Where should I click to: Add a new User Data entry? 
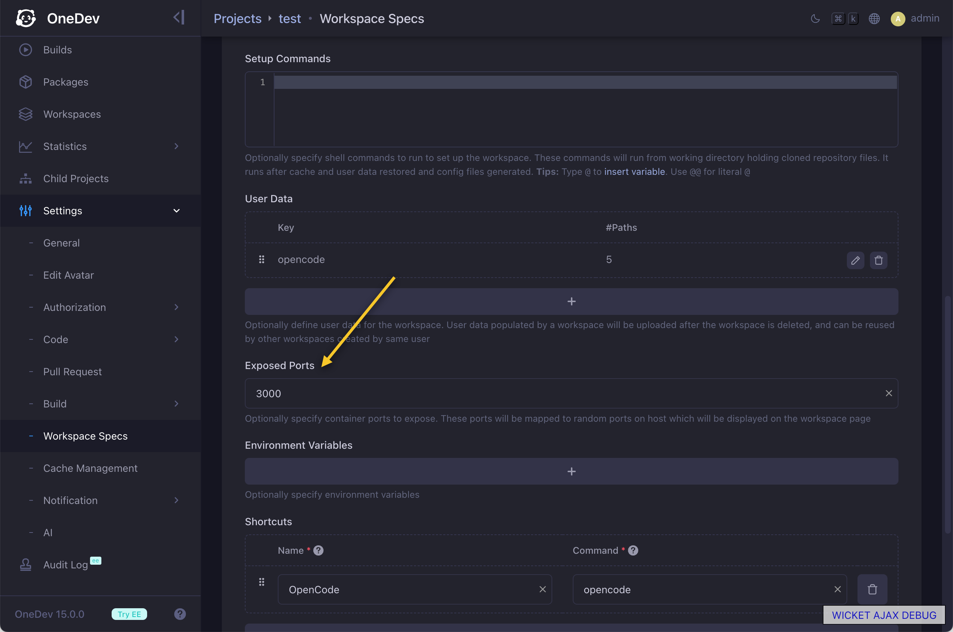tap(571, 301)
